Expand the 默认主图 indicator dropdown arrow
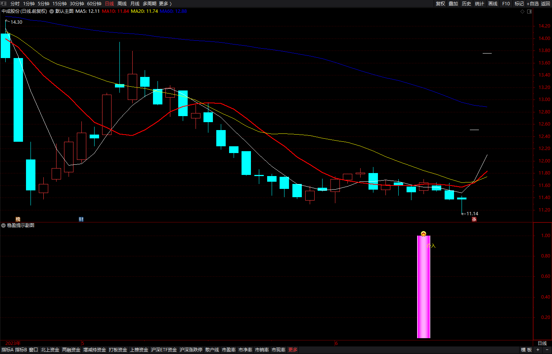 click(52, 11)
